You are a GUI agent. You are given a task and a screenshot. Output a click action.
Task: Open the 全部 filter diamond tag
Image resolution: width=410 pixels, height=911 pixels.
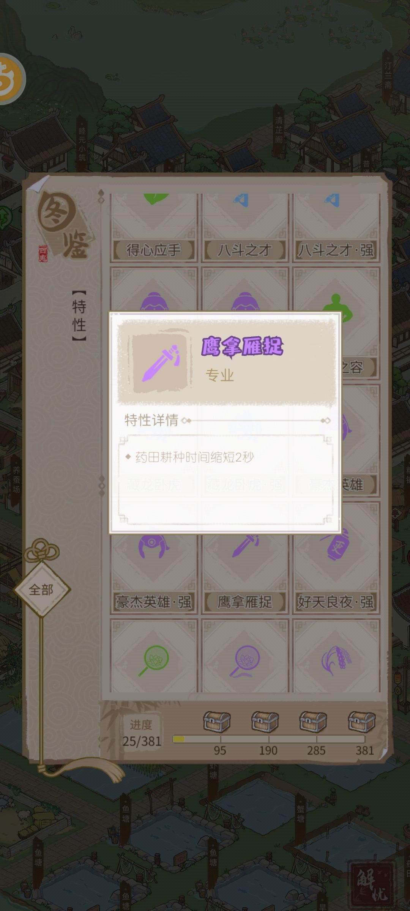point(42,589)
